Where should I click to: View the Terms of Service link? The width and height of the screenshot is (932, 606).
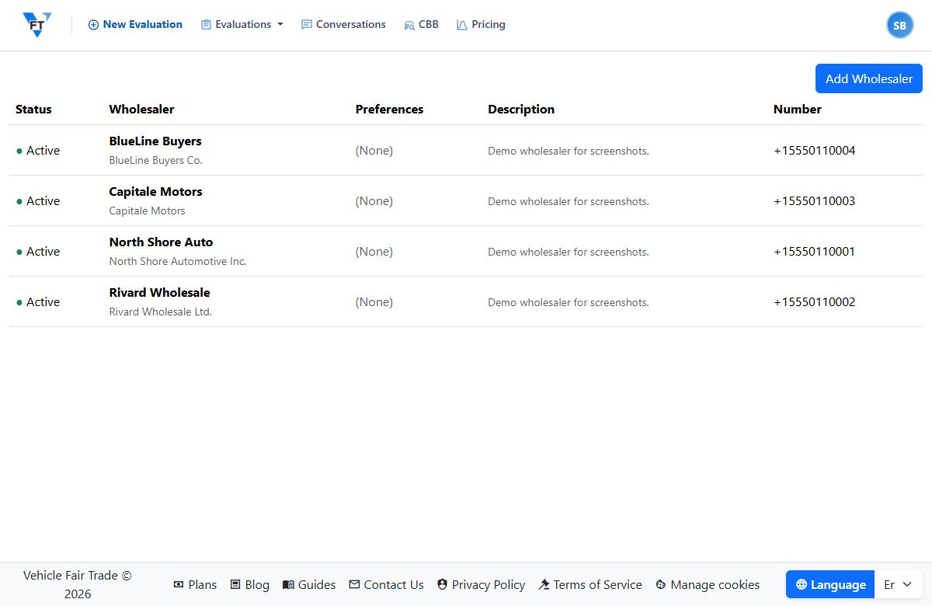(590, 584)
